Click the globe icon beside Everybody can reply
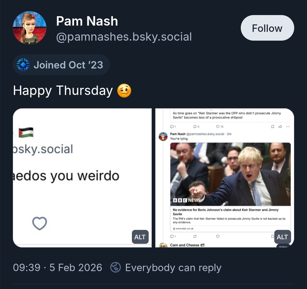Image resolution: width=307 pixels, height=289 pixels. [x=116, y=268]
